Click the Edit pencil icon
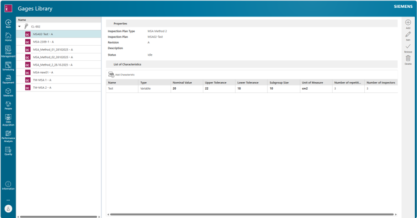This screenshot has width=417, height=218. (x=408, y=35)
